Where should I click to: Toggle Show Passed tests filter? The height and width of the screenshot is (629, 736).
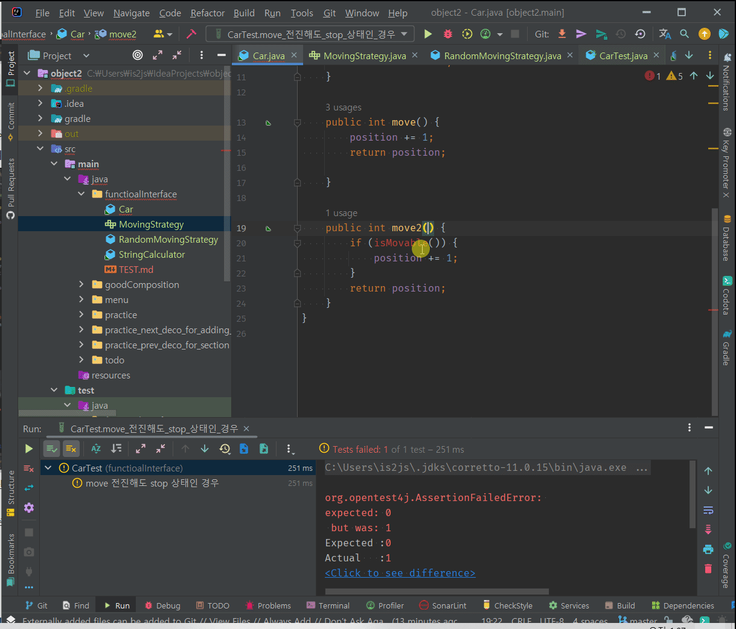point(51,449)
